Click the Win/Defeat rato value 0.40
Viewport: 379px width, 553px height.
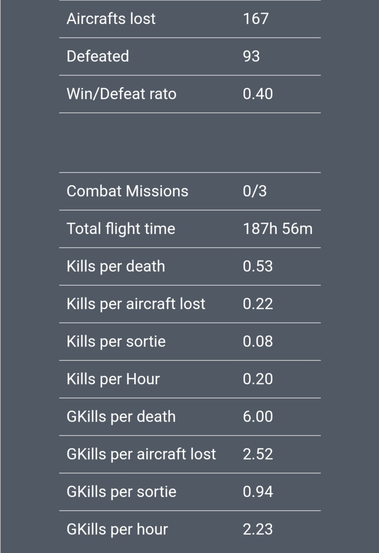coord(258,94)
